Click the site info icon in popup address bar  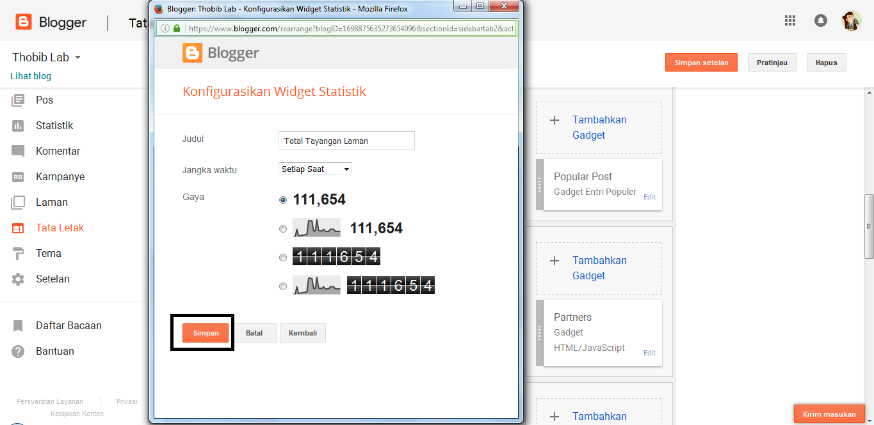tap(165, 29)
